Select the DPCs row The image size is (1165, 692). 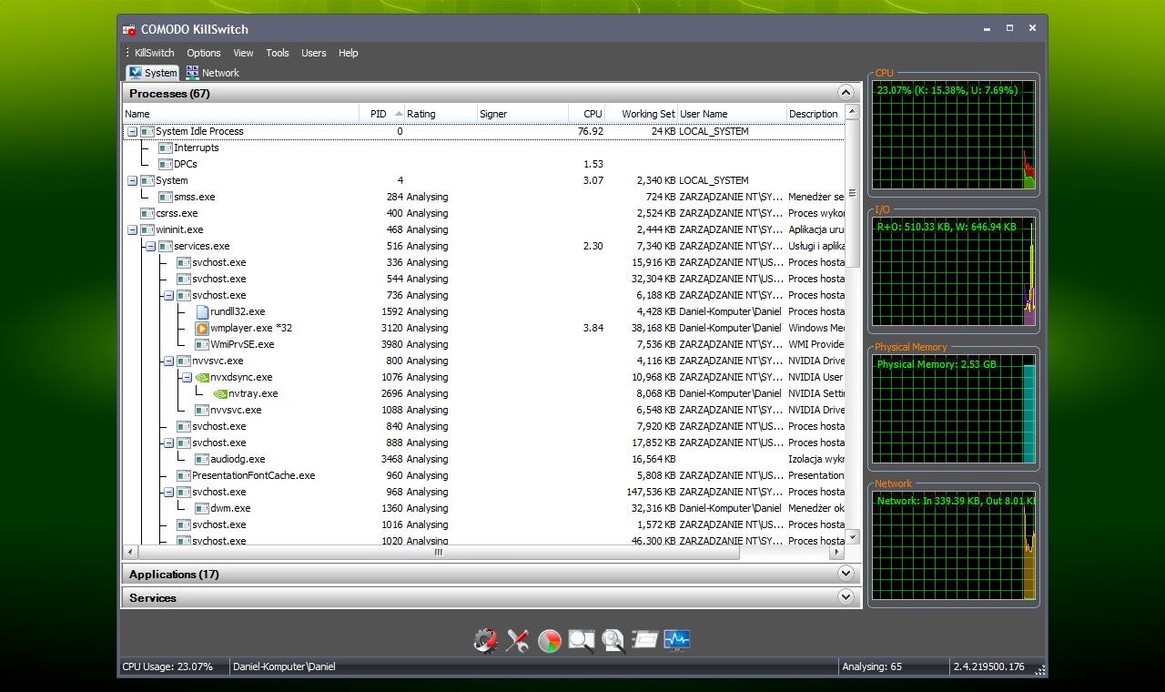pos(484,164)
